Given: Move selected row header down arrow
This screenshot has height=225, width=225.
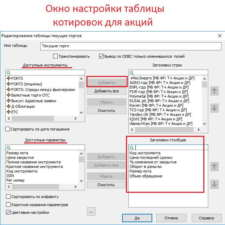Looking at the screenshot, I should 215,108.
